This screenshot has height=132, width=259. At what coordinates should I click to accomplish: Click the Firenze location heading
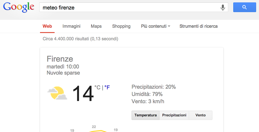[60, 59]
